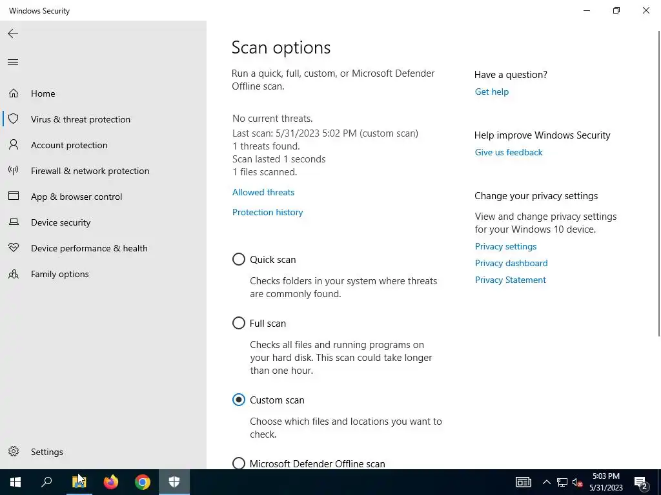Viewport: 661px width, 495px height.
Task: Open News and interests taskbar icon
Action: 523,482
